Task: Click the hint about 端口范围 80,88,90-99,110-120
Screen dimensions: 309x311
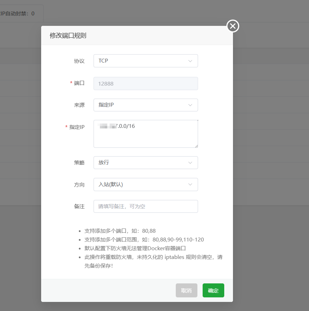Action: tap(144, 240)
